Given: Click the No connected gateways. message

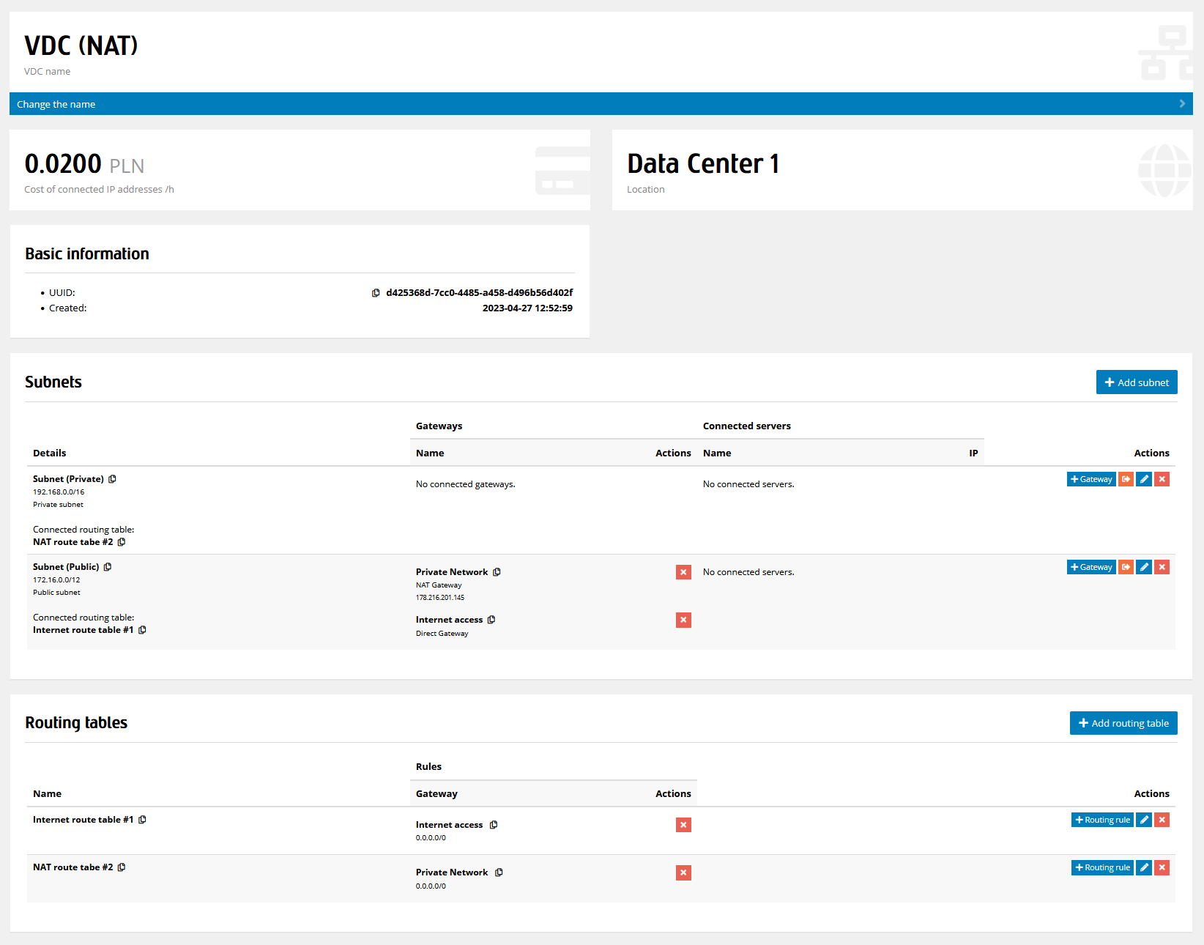Looking at the screenshot, I should pyautogui.click(x=465, y=484).
